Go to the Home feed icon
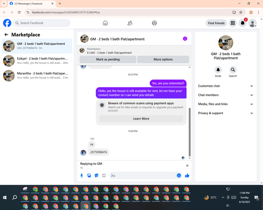Image resolution: width=263 pixels, height=210 pixels. 105,23
